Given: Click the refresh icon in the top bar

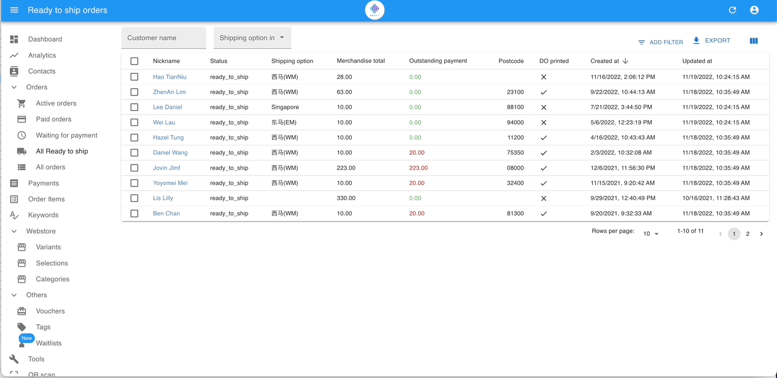Looking at the screenshot, I should point(732,10).
